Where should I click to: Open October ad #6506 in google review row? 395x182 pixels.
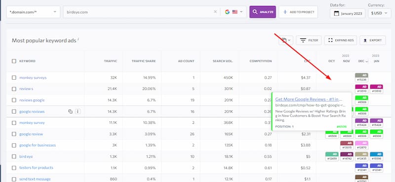[x=332, y=134]
